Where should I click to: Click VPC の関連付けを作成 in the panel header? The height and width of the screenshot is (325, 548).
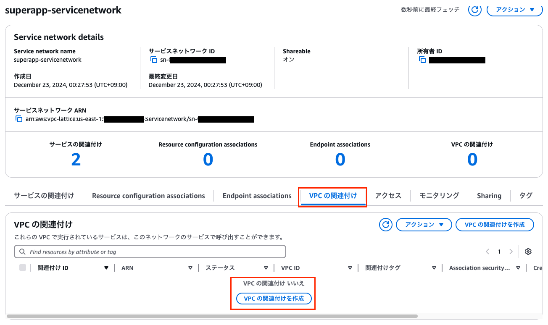click(x=495, y=225)
